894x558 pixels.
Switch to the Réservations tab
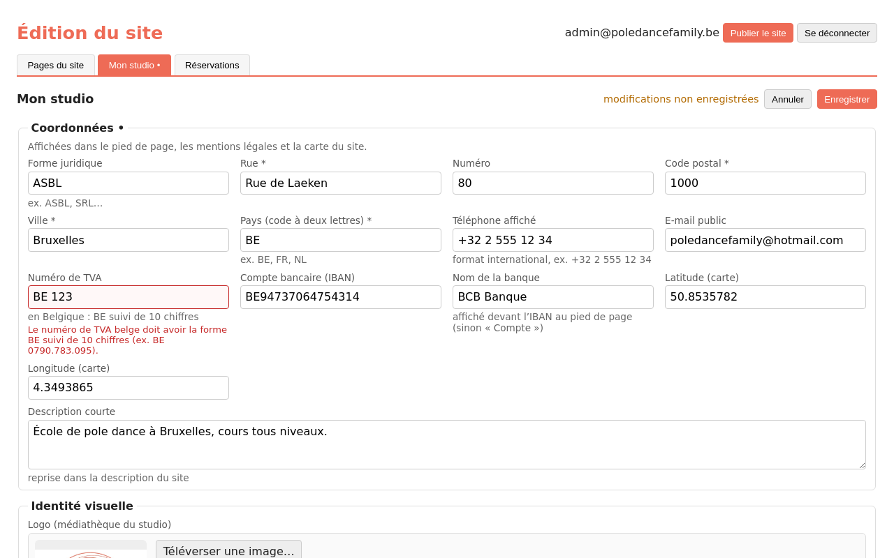pos(212,65)
